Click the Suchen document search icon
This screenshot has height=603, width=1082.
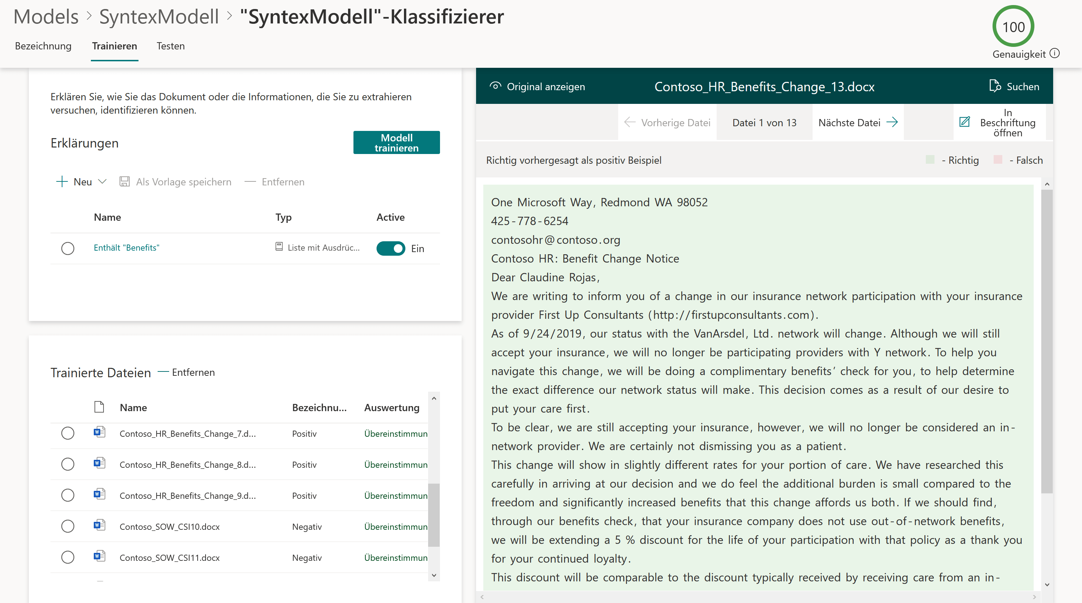pos(995,86)
